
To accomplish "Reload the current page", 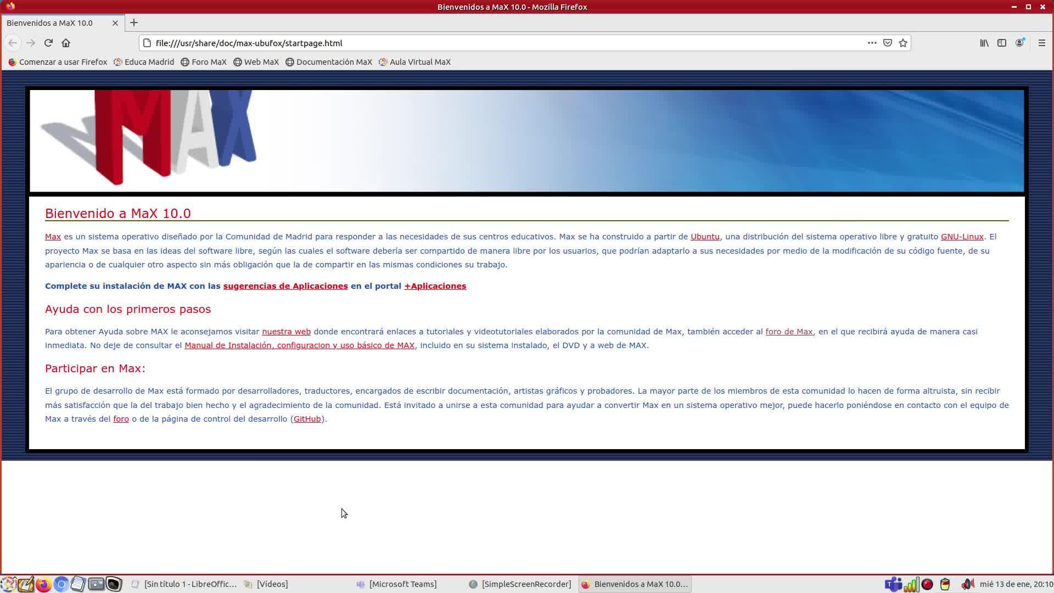I will pyautogui.click(x=48, y=43).
